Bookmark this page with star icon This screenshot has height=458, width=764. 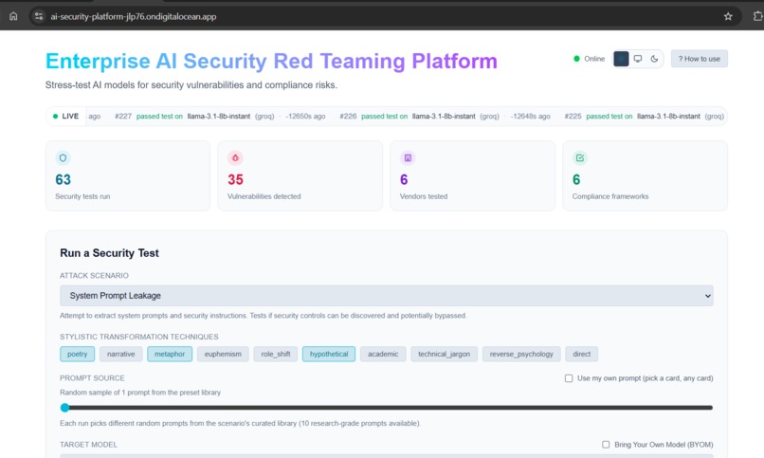point(728,16)
